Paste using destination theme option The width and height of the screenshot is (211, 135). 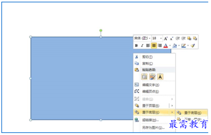[144, 77]
